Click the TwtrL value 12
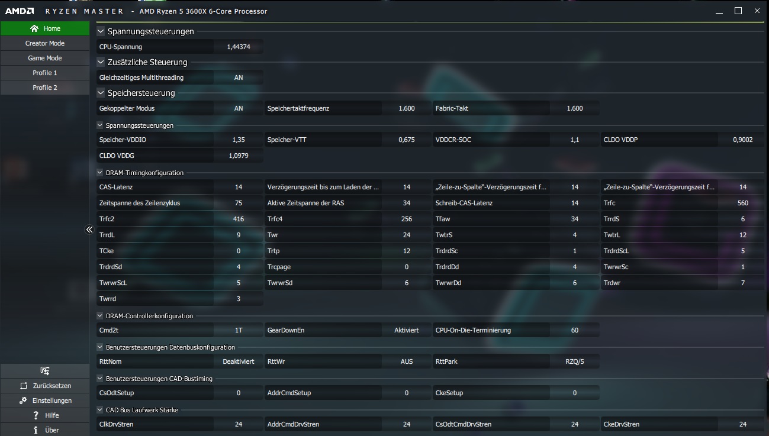Screen dimensions: 769x436 tap(743, 235)
